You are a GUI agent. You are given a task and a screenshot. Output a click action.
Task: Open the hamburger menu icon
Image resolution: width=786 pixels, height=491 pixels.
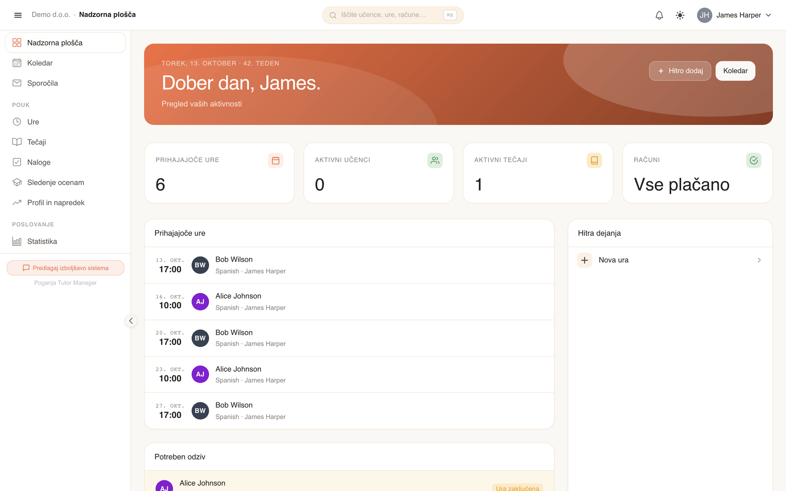(x=18, y=15)
